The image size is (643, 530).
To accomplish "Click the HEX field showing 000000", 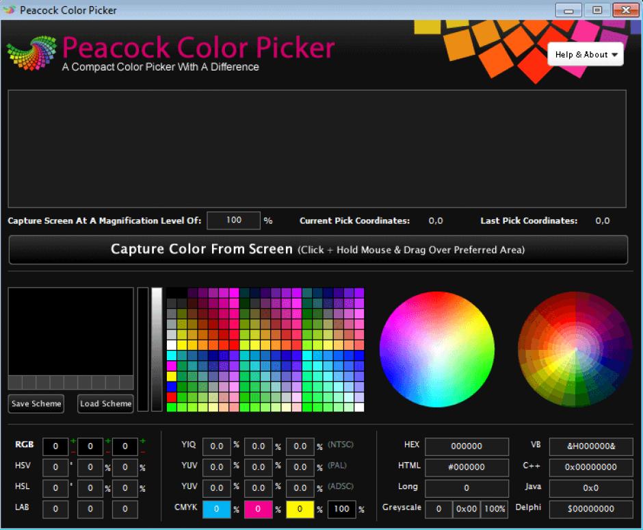I will (x=467, y=446).
